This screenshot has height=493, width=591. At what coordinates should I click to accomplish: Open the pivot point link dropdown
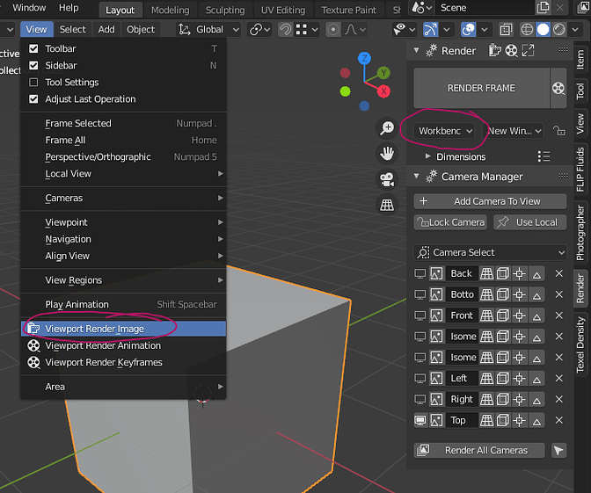(260, 29)
